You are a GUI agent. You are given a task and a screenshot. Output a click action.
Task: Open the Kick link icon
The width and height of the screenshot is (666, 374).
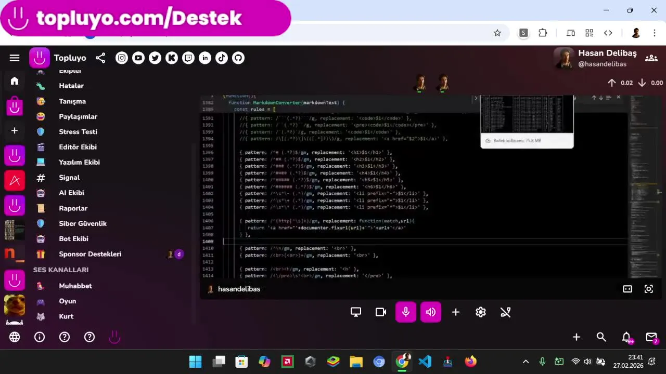click(172, 58)
